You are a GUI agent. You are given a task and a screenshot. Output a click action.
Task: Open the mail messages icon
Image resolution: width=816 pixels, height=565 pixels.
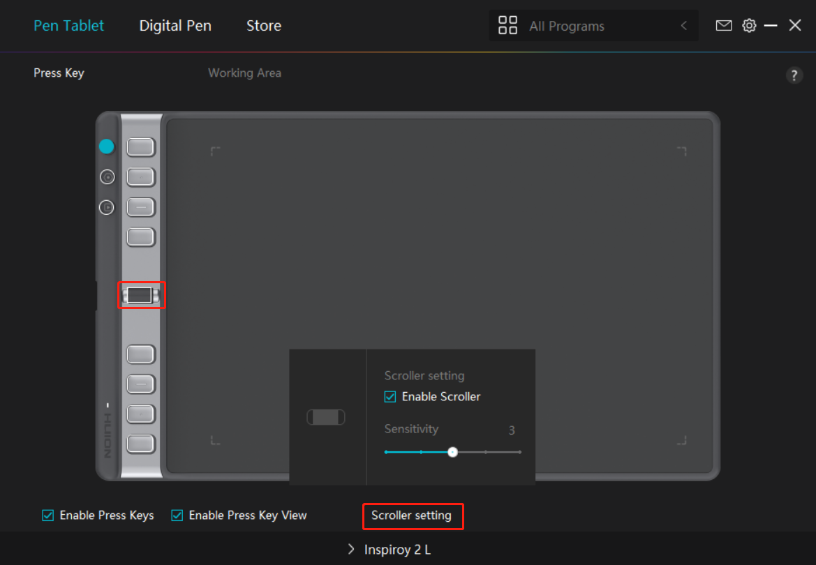[724, 26]
